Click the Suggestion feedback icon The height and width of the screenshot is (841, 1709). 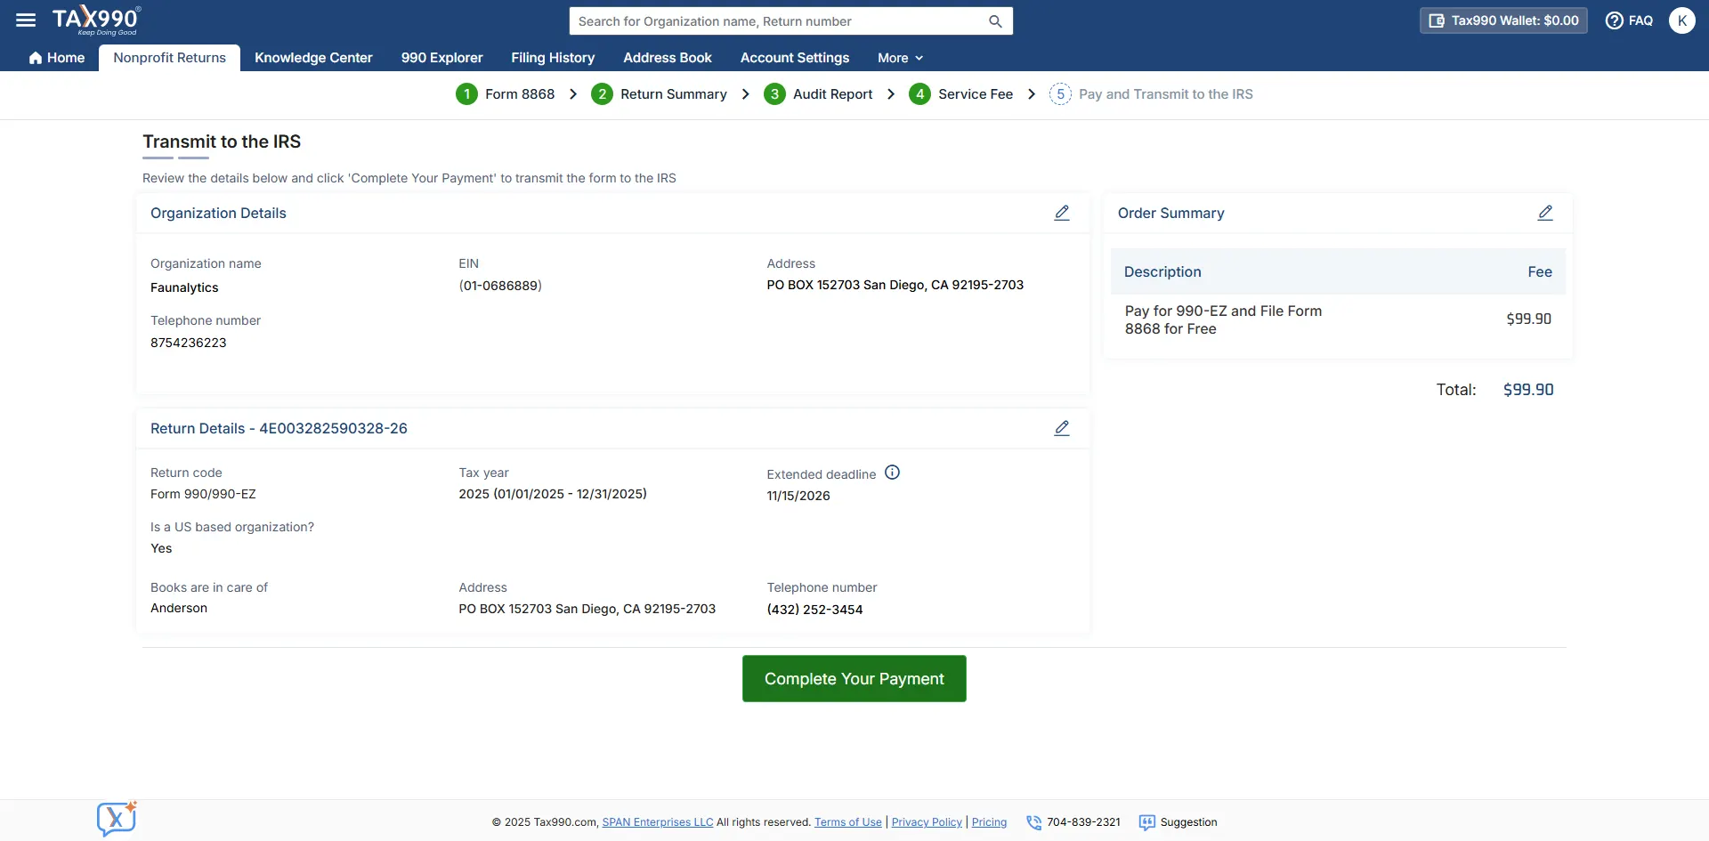pyautogui.click(x=1147, y=822)
